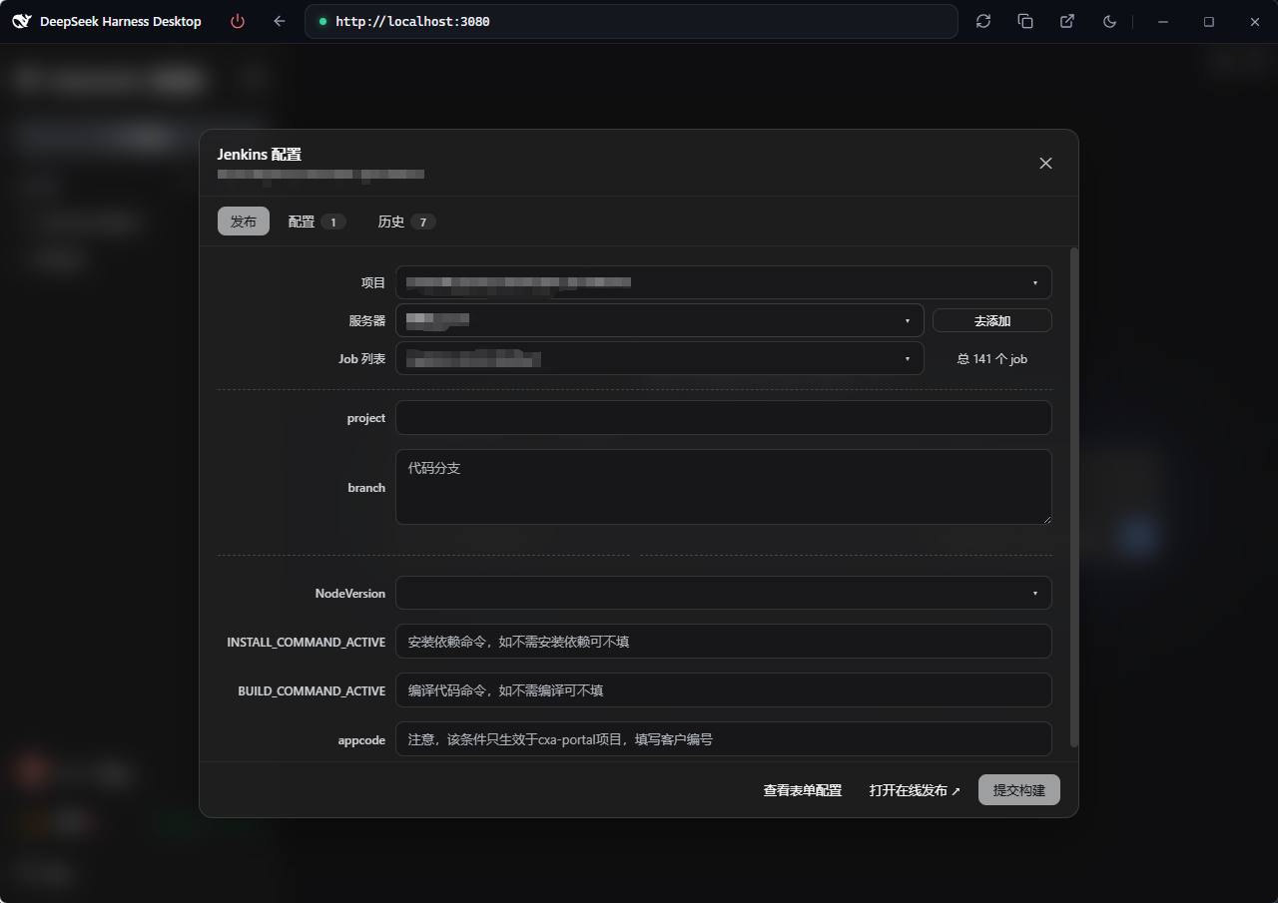Close the Jenkins 配置 dialog
The height and width of the screenshot is (903, 1278).
pos(1045,163)
